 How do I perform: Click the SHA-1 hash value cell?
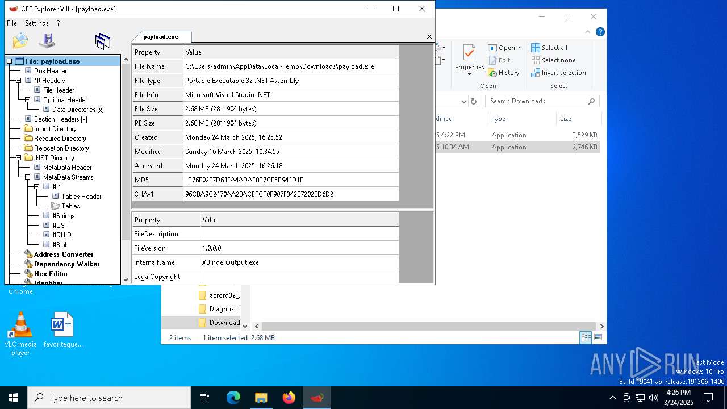(x=291, y=194)
